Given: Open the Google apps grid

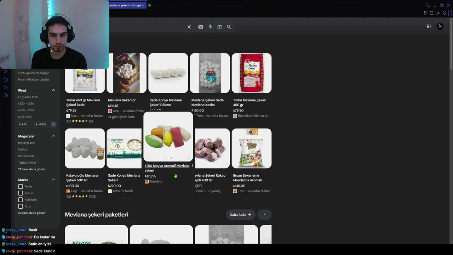Looking at the screenshot, I should tap(429, 27).
